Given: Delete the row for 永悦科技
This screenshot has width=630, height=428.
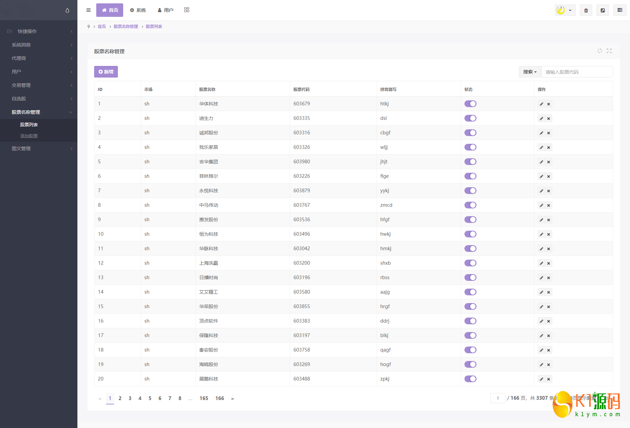Looking at the screenshot, I should click(549, 191).
